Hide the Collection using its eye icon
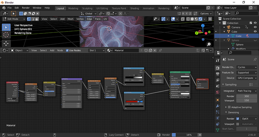This screenshot has height=137, width=259. pyautogui.click(x=255, y=23)
